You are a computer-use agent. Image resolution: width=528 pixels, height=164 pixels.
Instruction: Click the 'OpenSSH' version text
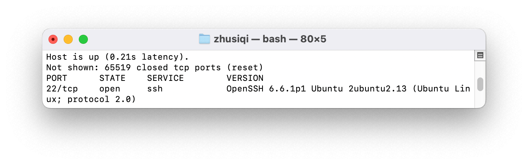[x=245, y=89]
